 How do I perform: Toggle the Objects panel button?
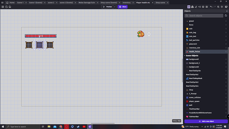189,7
